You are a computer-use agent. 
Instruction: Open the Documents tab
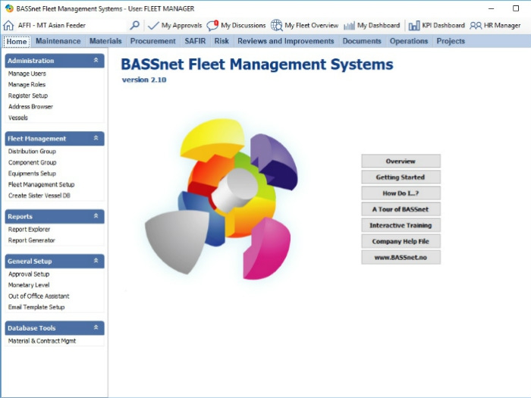click(x=362, y=41)
